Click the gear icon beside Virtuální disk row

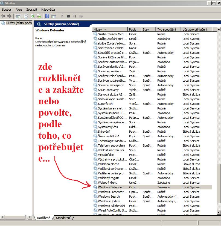click(x=95, y=154)
